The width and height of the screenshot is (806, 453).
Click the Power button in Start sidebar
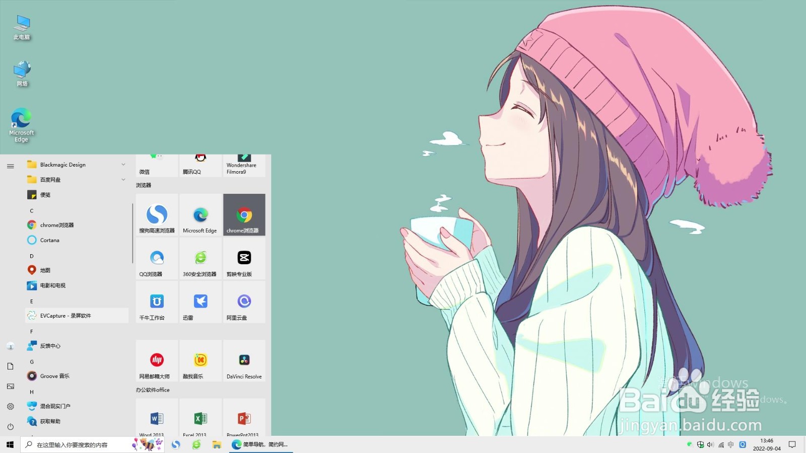[10, 427]
